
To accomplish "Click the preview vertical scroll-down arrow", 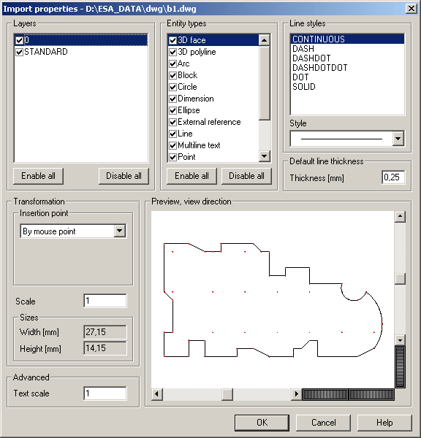I will click(400, 339).
